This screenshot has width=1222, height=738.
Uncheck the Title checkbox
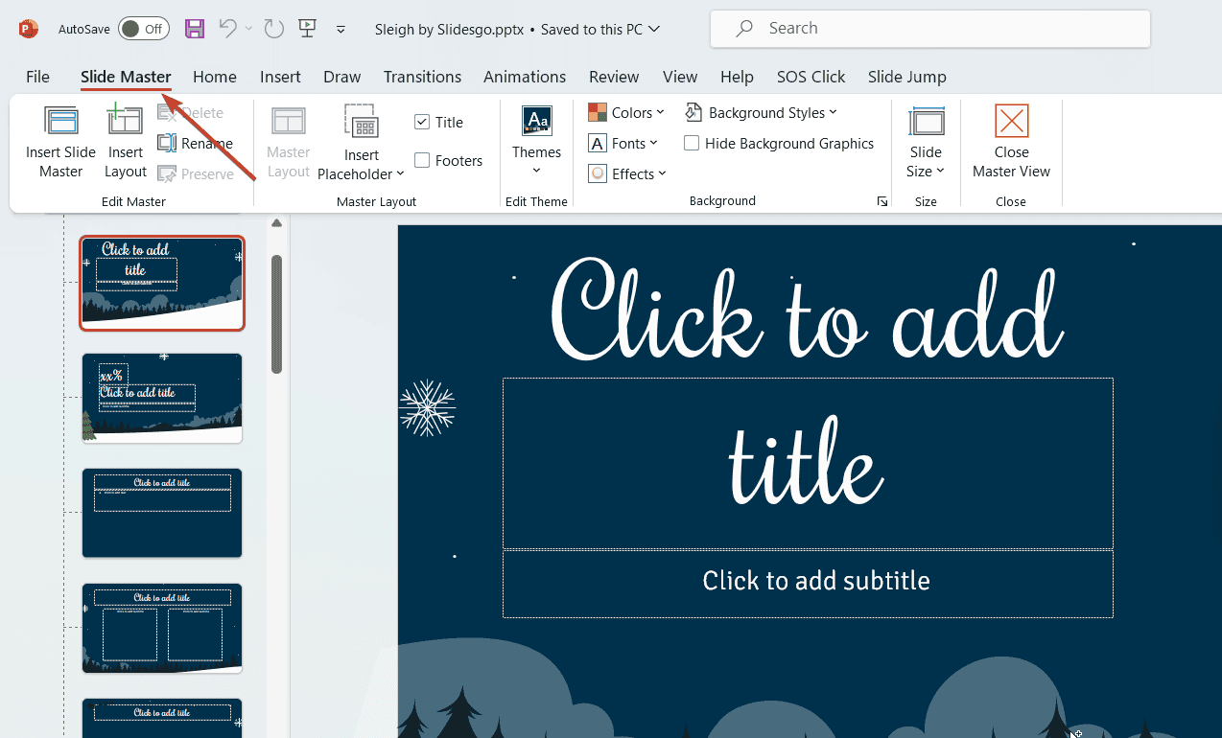(x=422, y=122)
